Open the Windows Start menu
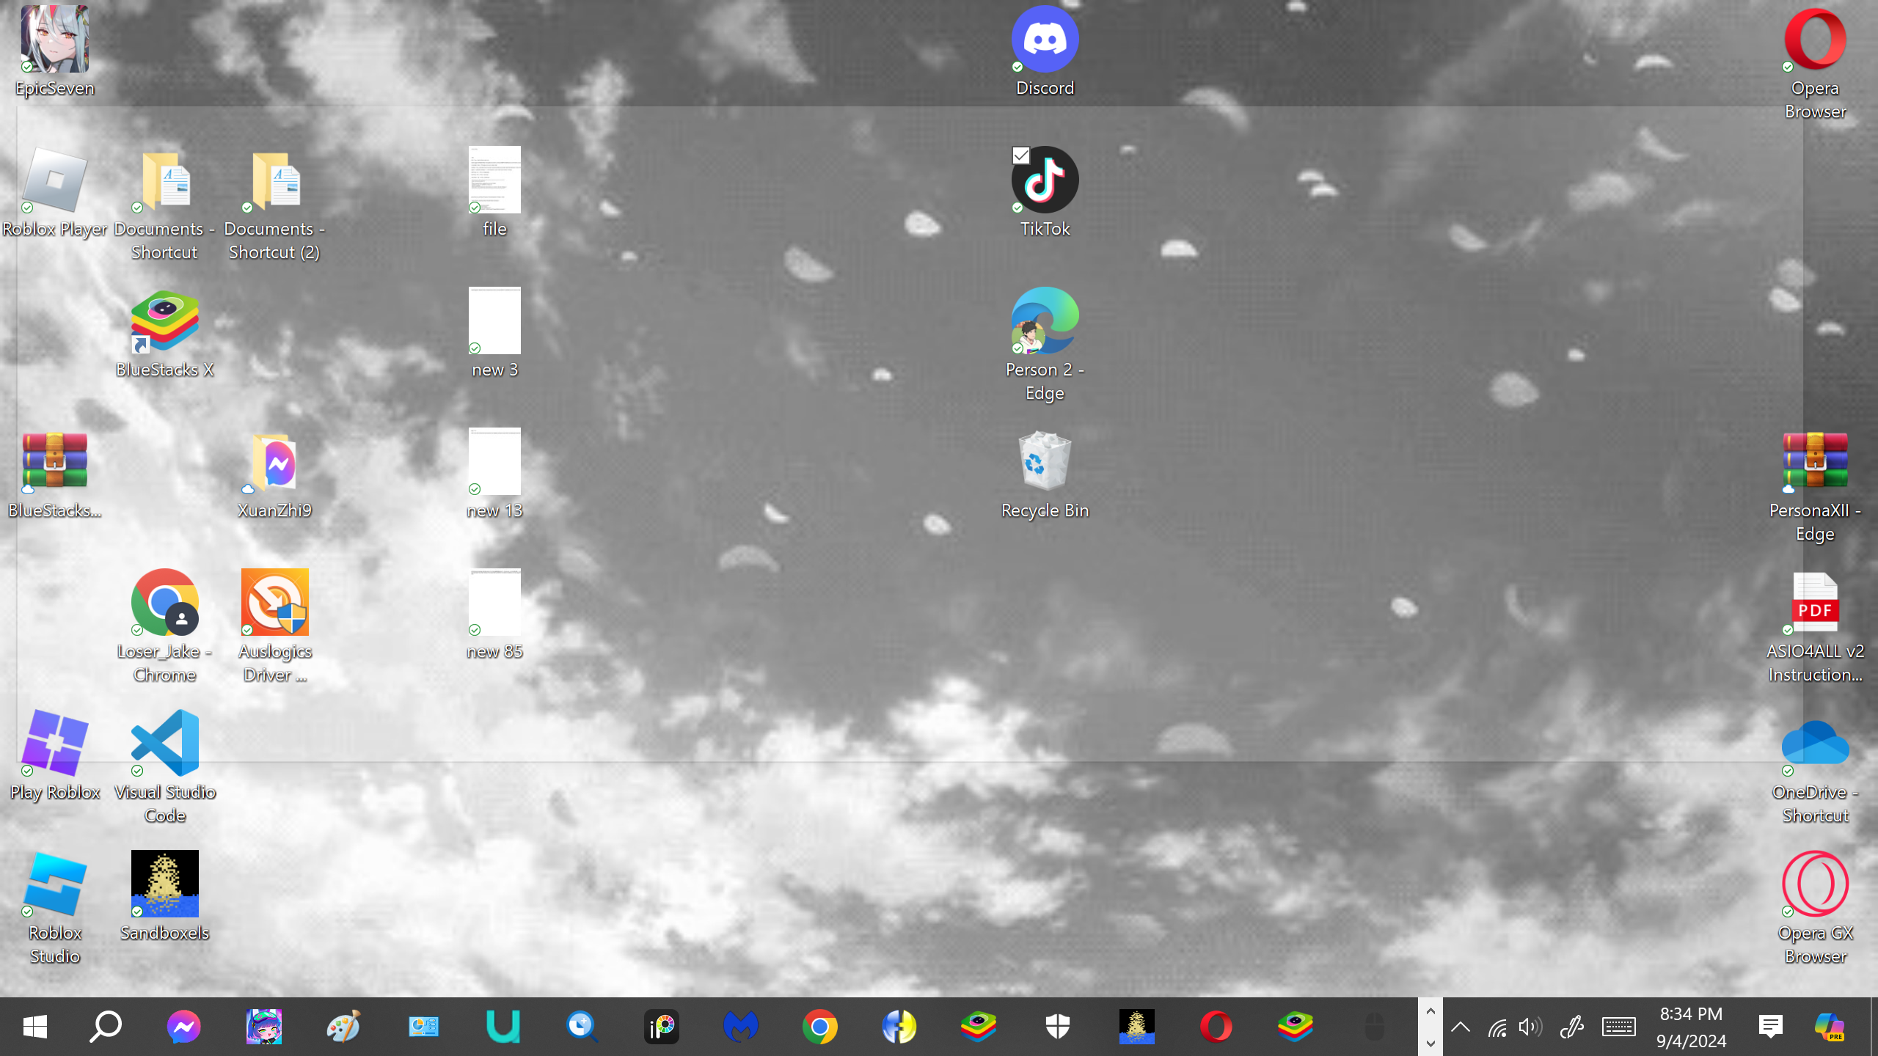The width and height of the screenshot is (1878, 1056). [x=34, y=1027]
